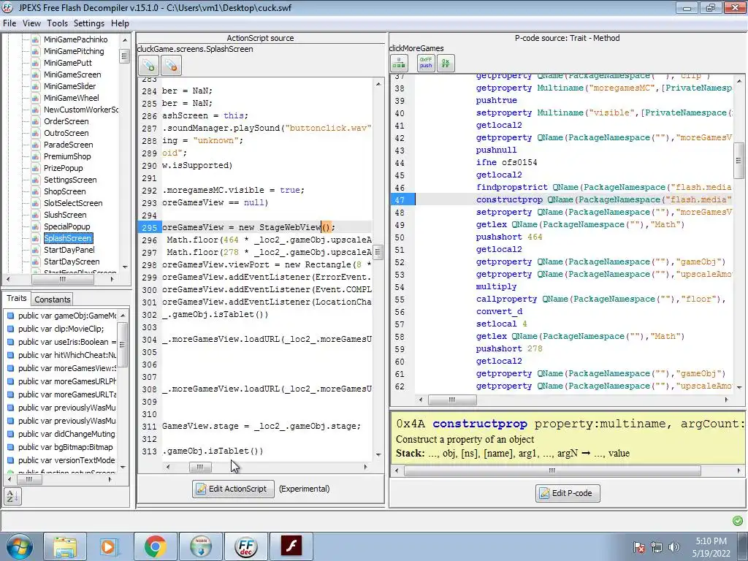Toggle the green 0xFF hex-only button
This screenshot has width=748, height=561.
tap(446, 63)
